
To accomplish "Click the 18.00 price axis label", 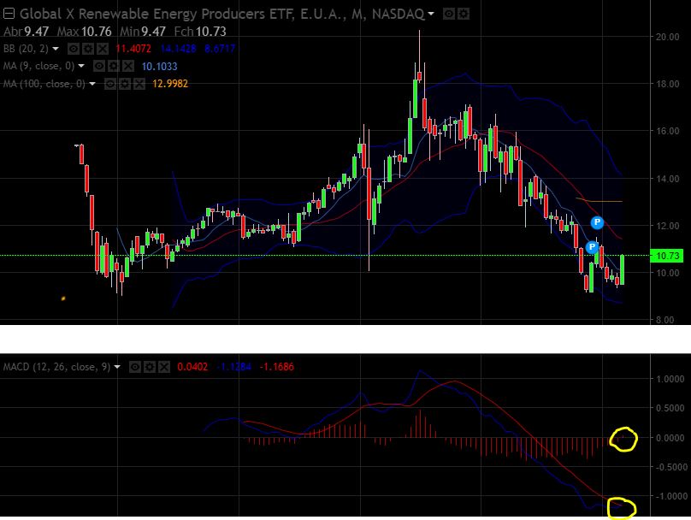I will [x=667, y=84].
